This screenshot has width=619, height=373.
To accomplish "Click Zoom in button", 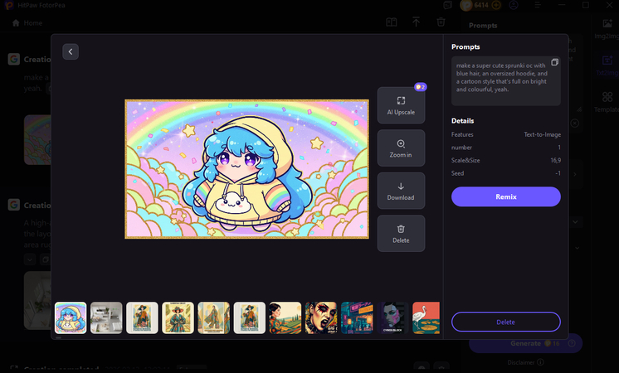I will tap(401, 148).
